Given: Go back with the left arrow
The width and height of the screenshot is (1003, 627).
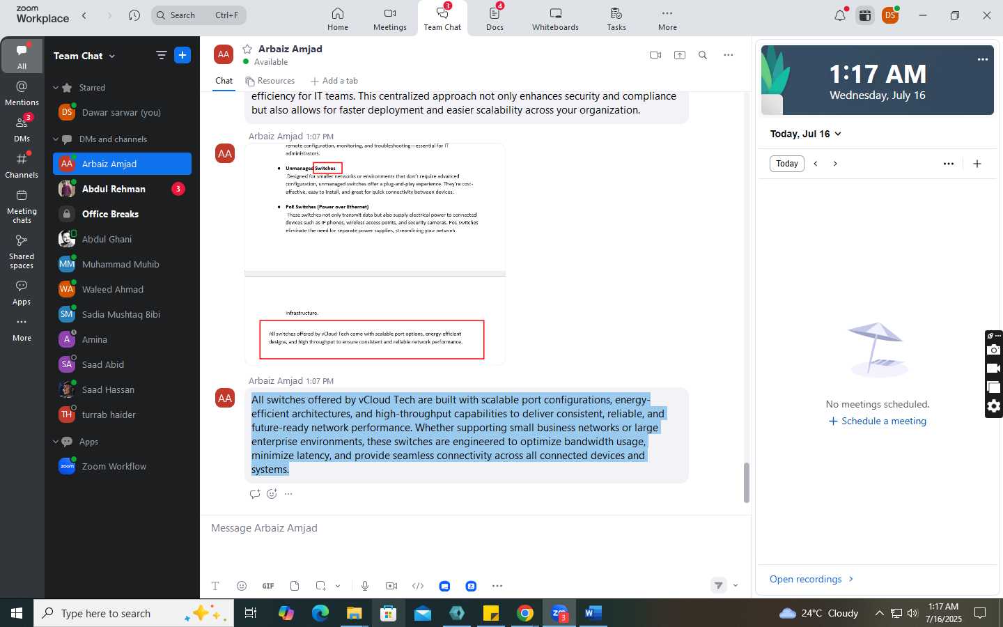Looking at the screenshot, I should point(84,15).
